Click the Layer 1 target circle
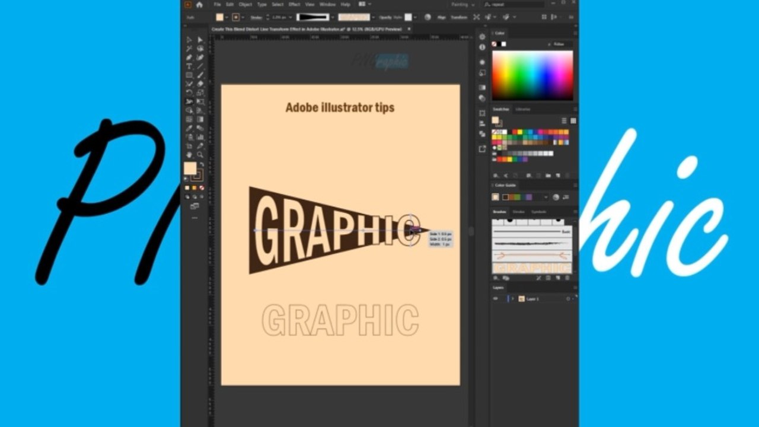Screen dimensions: 759x427 [x=567, y=299]
